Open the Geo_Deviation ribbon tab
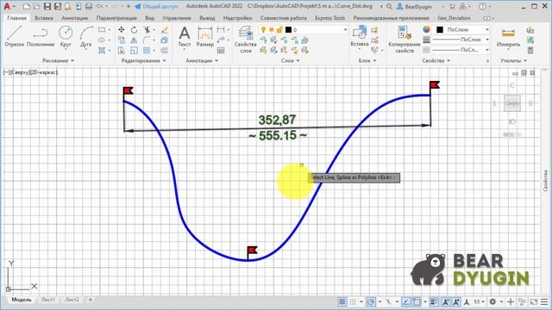 (x=454, y=17)
